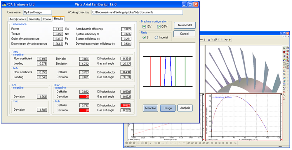The width and height of the screenshot is (292, 150).
Task: Click the Working Directory path field
Action: [137, 12]
